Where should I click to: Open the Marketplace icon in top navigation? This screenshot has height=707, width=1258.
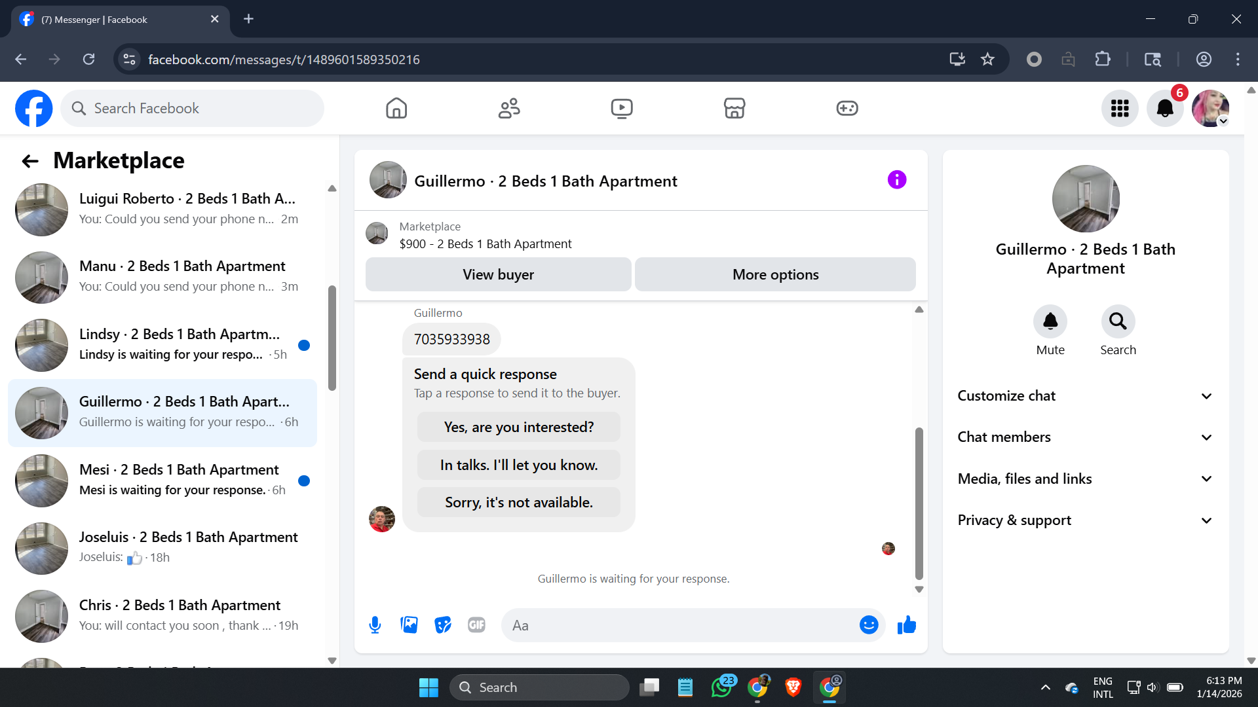click(x=734, y=108)
